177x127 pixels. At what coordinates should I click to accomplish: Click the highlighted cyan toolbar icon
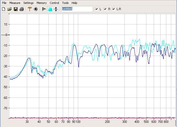(x=50, y=9)
